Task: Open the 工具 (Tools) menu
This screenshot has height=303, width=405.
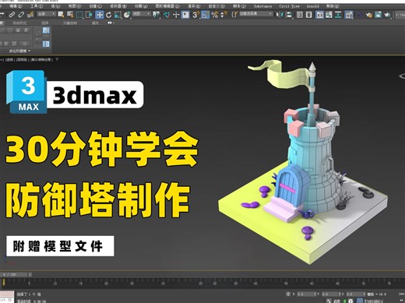Action: (x=37, y=6)
